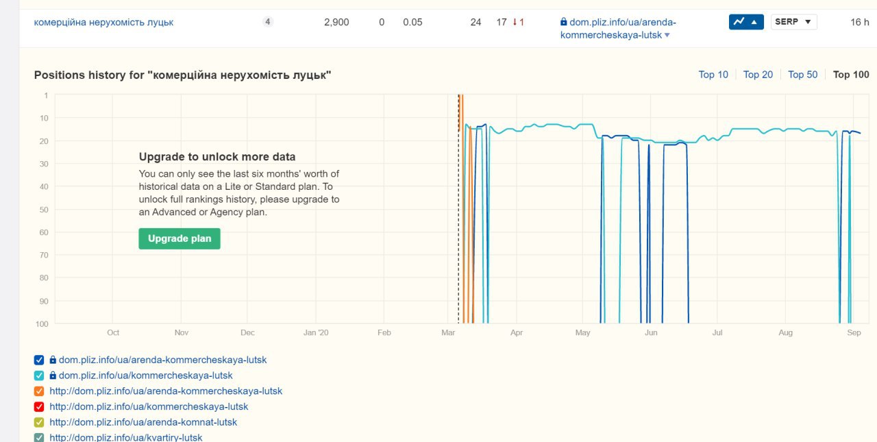Viewport: 877px width, 442px height.
Task: Open legend link http://dom.pliz.info/ua/kommercheskaya-lutsk
Action: point(149,407)
